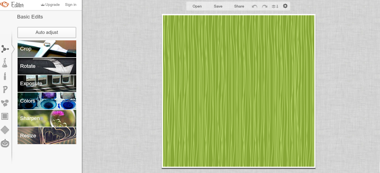Click the Redo arrow icon

tap(265, 6)
